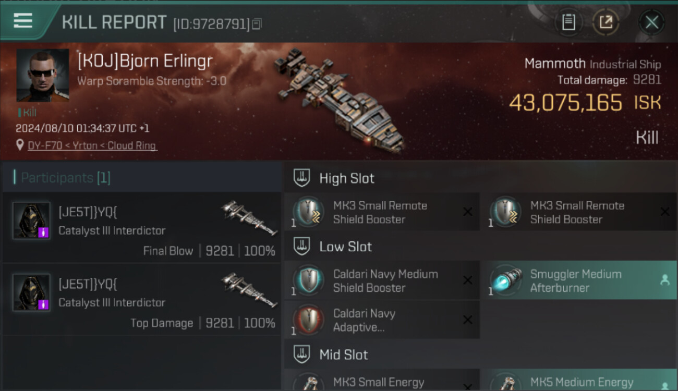Screen dimensions: 678x391
Task: Select Caldari Navy Medium Shield Booster item
Action: [382, 280]
